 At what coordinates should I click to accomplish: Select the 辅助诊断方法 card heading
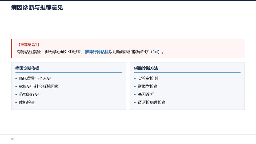click(146, 68)
